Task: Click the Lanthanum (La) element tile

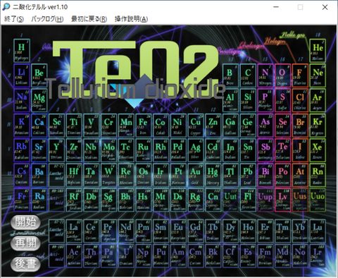Action: pos(74,231)
